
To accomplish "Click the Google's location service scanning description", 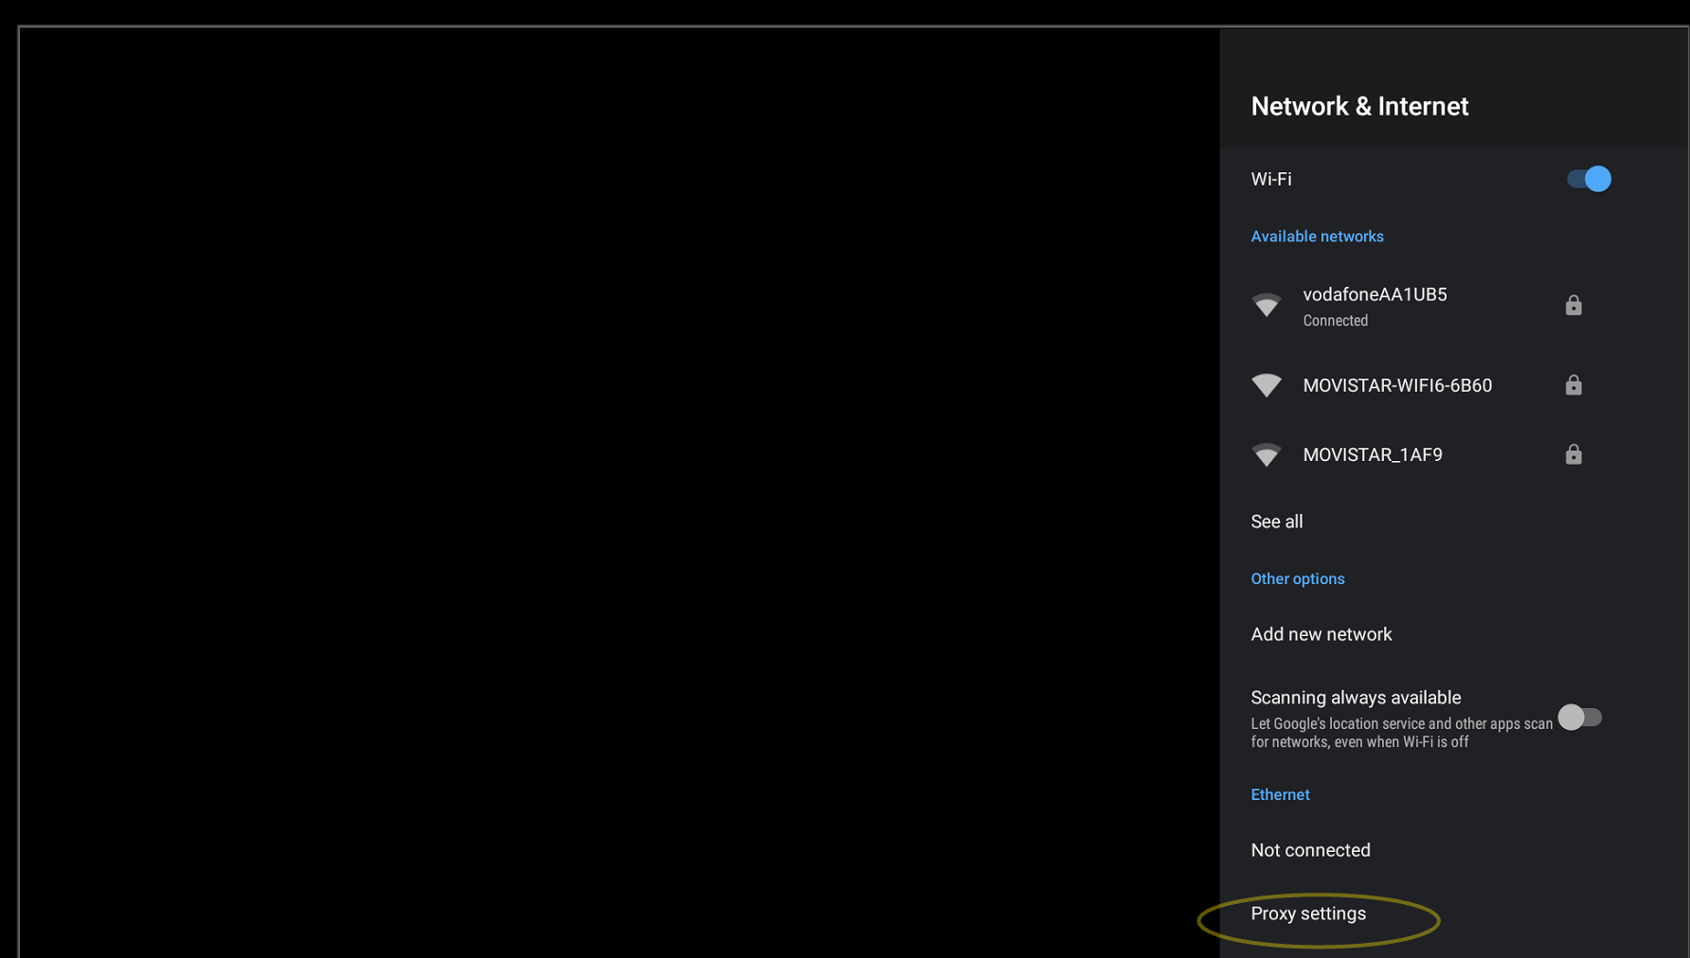I will [1401, 733].
